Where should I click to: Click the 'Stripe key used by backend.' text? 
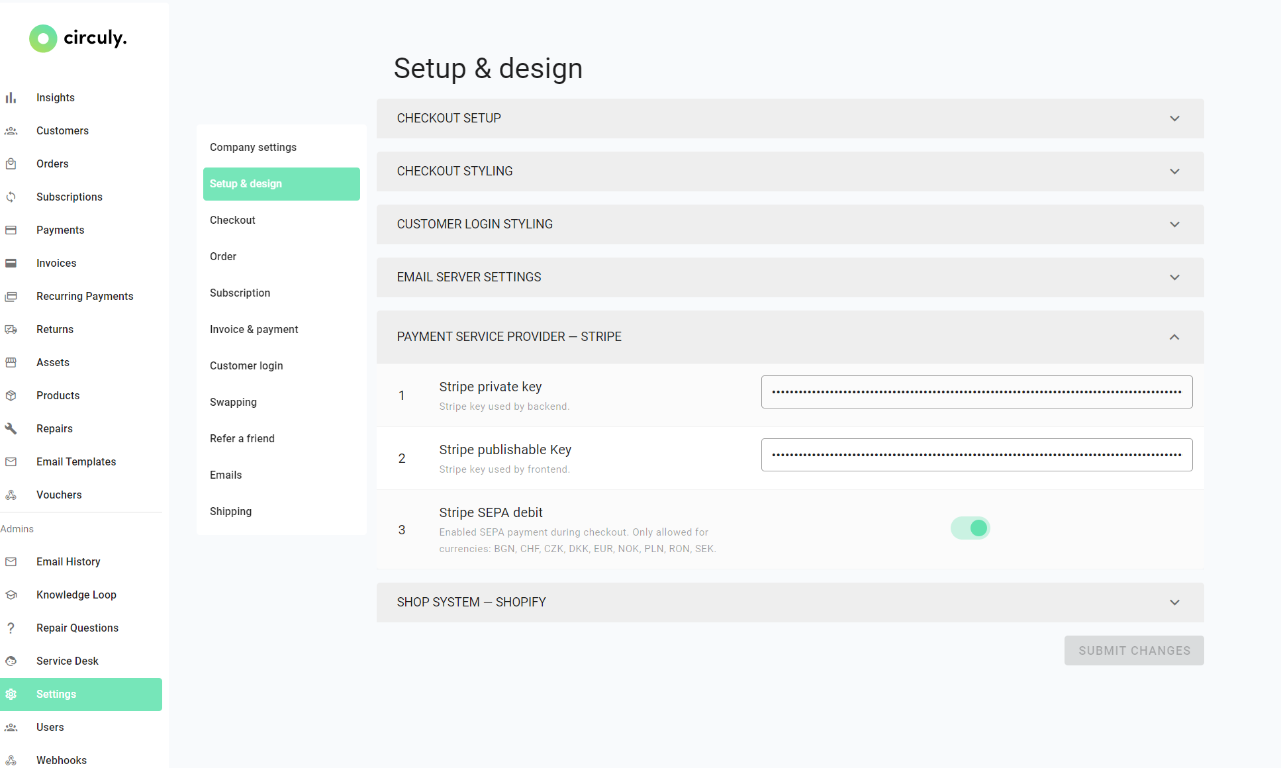pyautogui.click(x=504, y=407)
